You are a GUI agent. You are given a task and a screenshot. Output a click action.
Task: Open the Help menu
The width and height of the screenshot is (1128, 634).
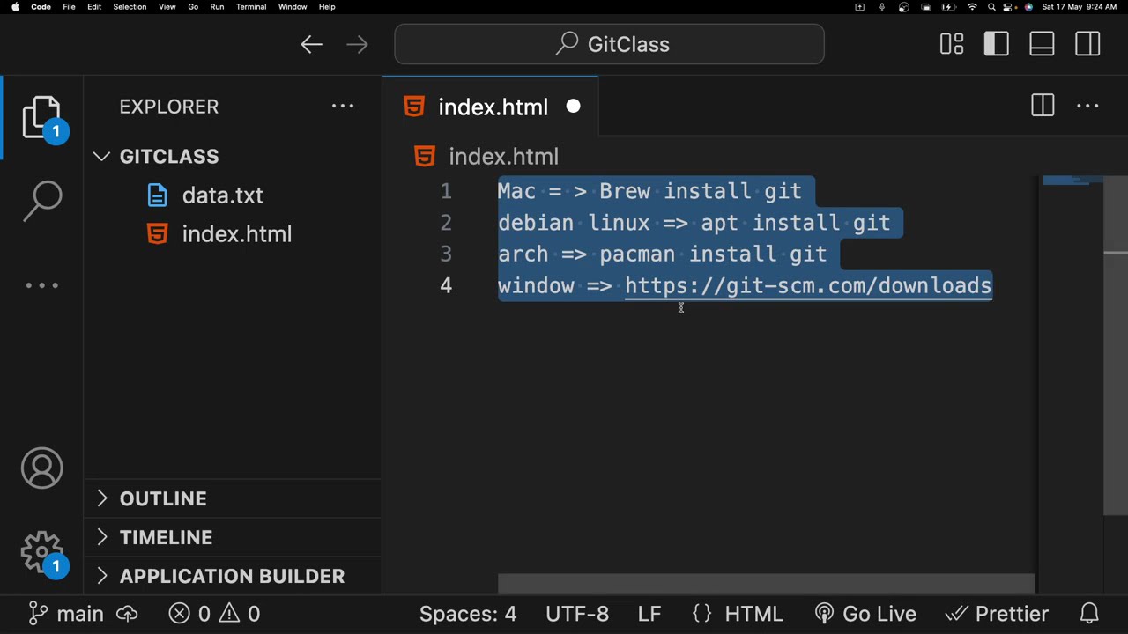pyautogui.click(x=327, y=7)
